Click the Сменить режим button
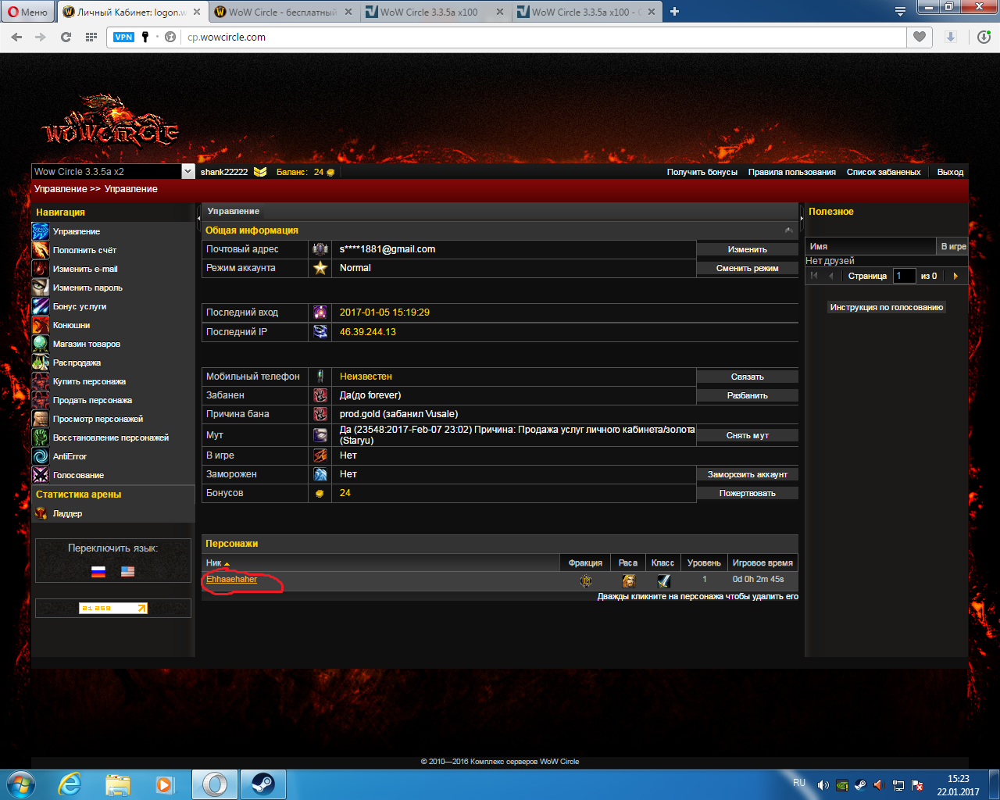 747,268
